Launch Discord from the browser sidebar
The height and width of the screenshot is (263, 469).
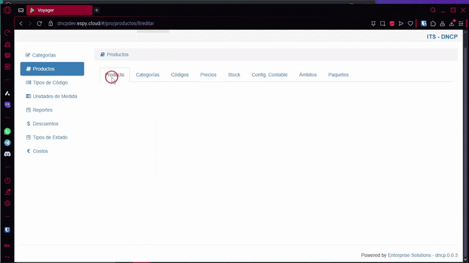8,154
